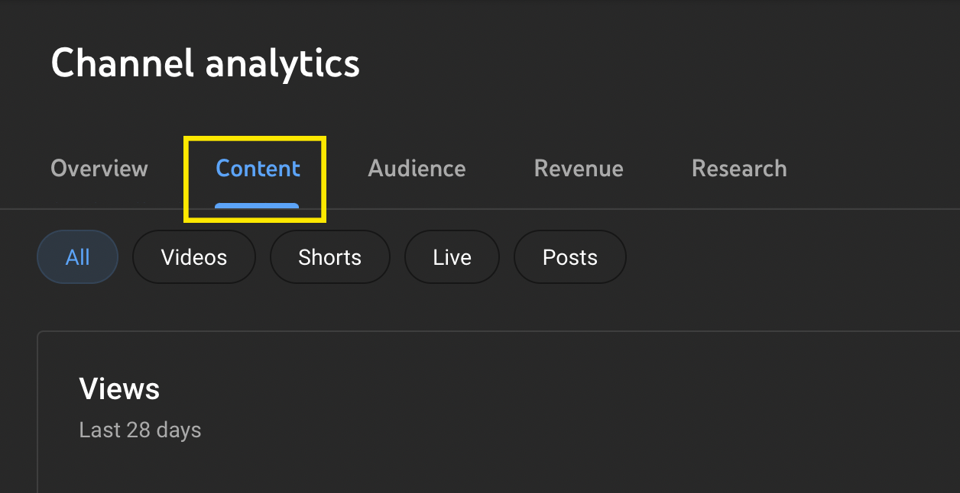
Task: Click the word Channel in heading
Action: [122, 63]
